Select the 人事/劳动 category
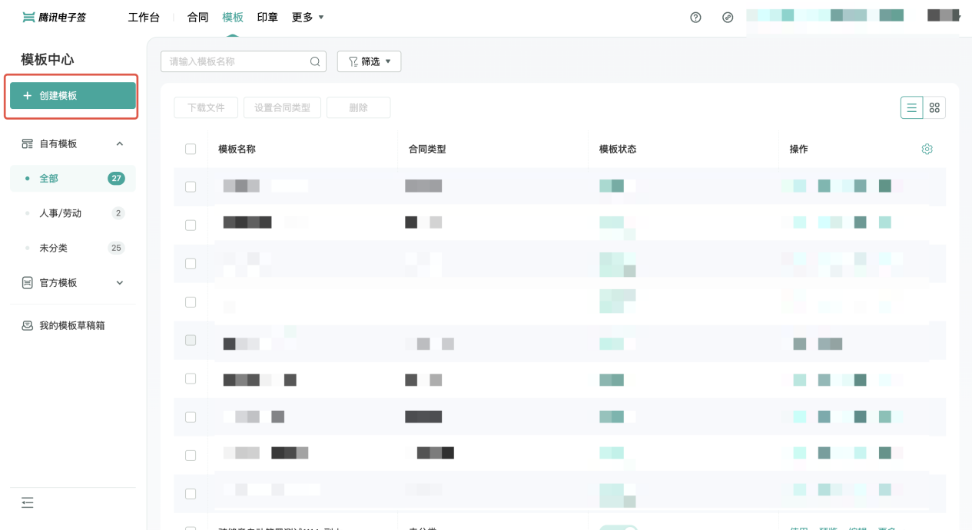 coord(73,213)
